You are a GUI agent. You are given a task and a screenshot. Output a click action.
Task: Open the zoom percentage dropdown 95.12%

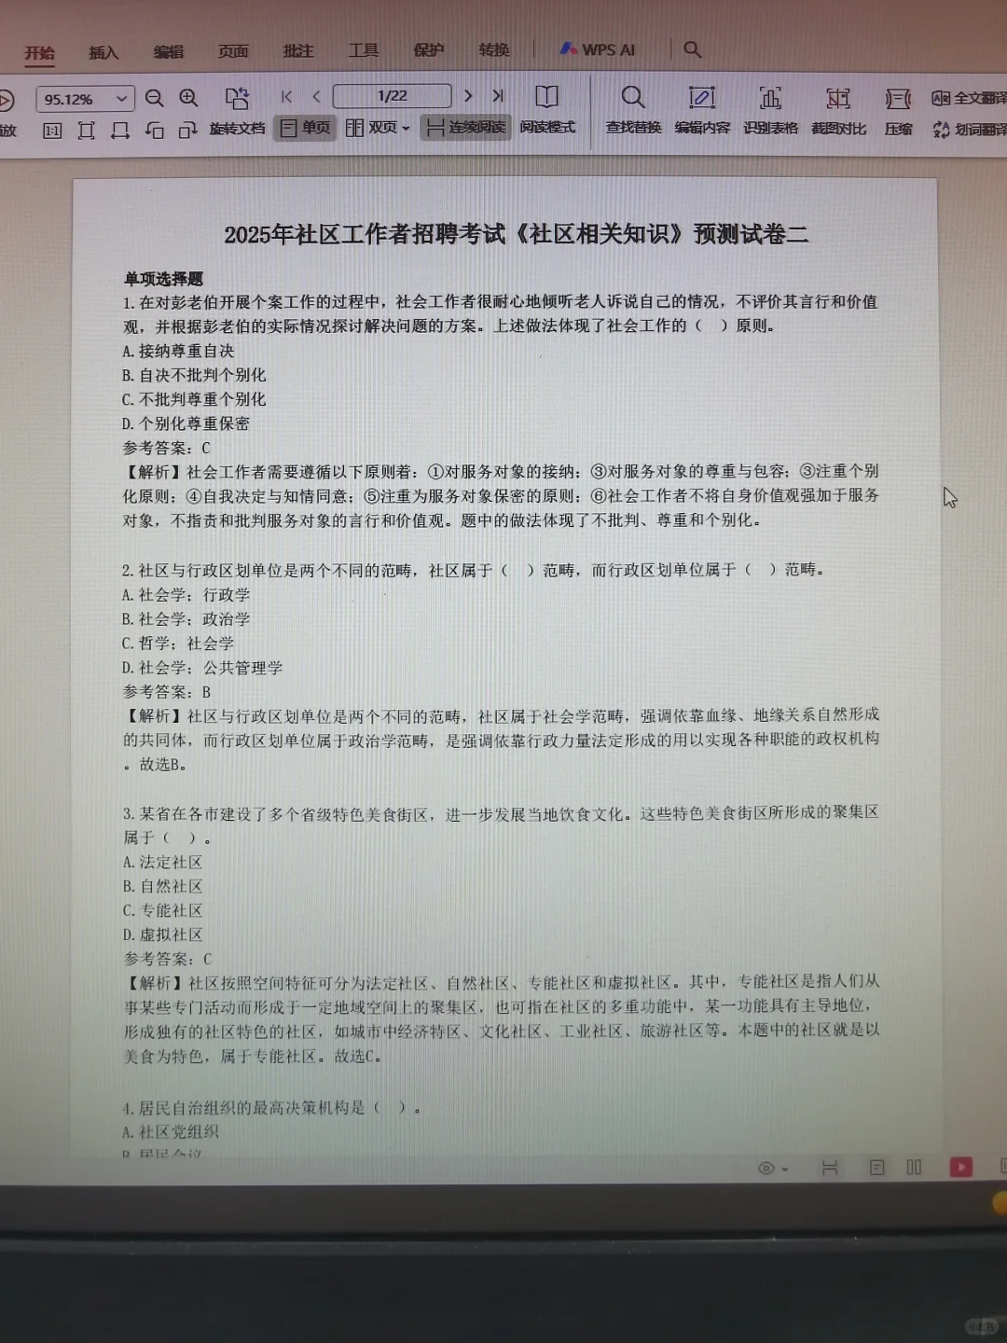coord(122,99)
